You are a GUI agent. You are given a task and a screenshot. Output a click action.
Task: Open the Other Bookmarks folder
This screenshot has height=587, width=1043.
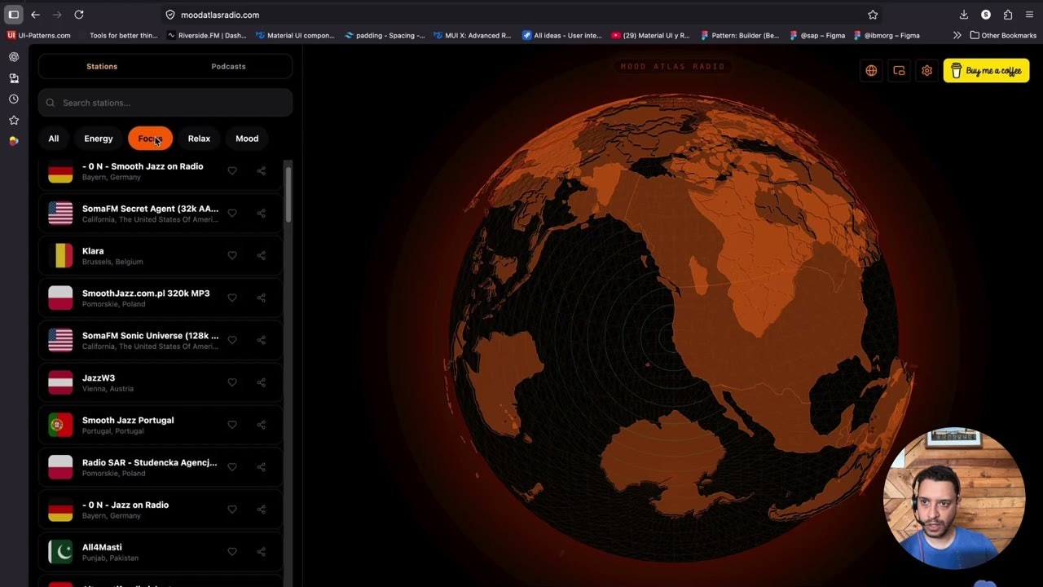[1003, 35]
